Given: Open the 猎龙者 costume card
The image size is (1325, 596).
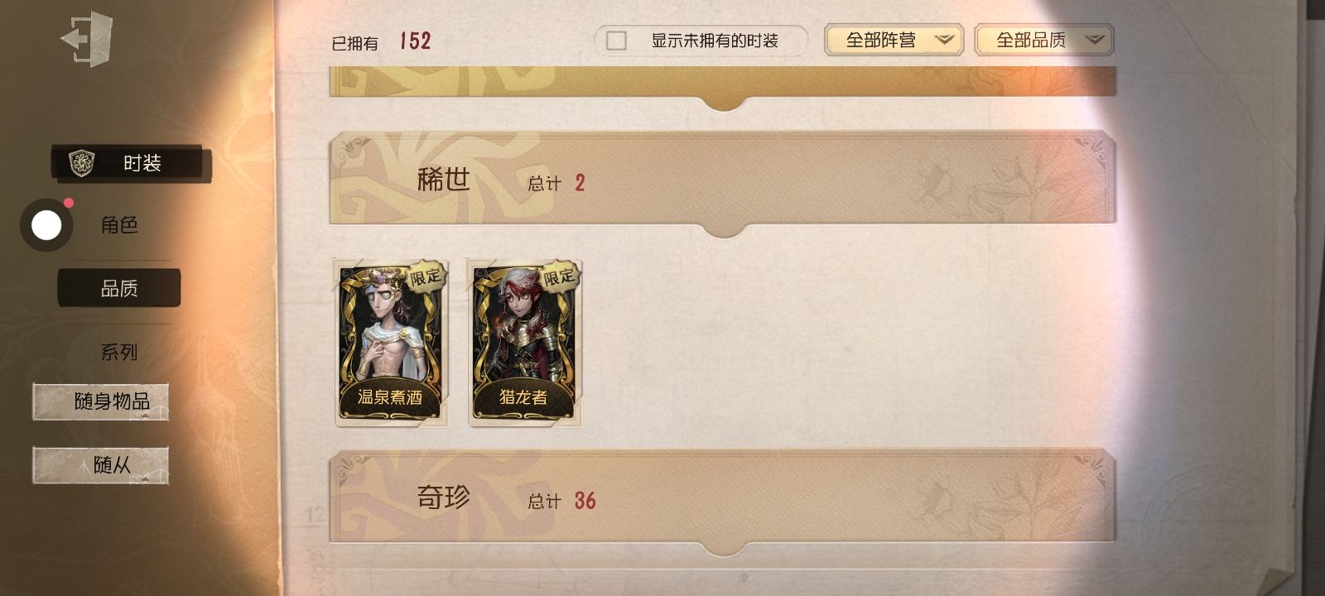Looking at the screenshot, I should 524,343.
